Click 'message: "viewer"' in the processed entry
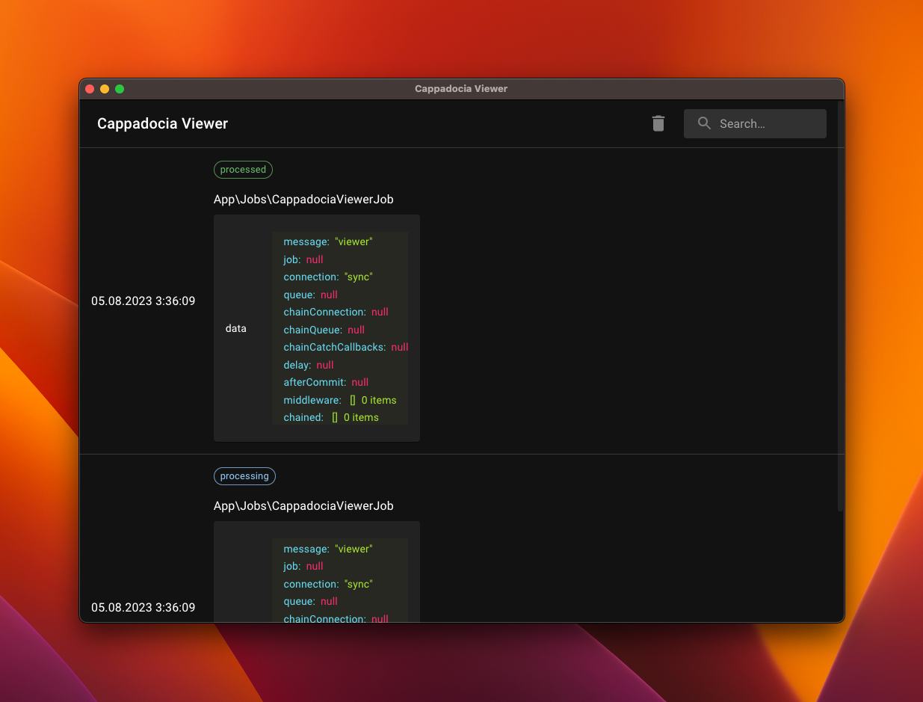 coord(328,242)
